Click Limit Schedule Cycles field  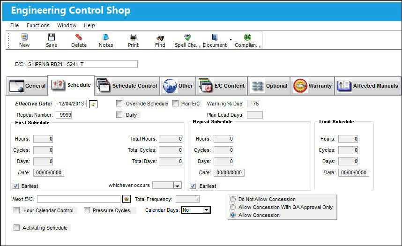348,150
